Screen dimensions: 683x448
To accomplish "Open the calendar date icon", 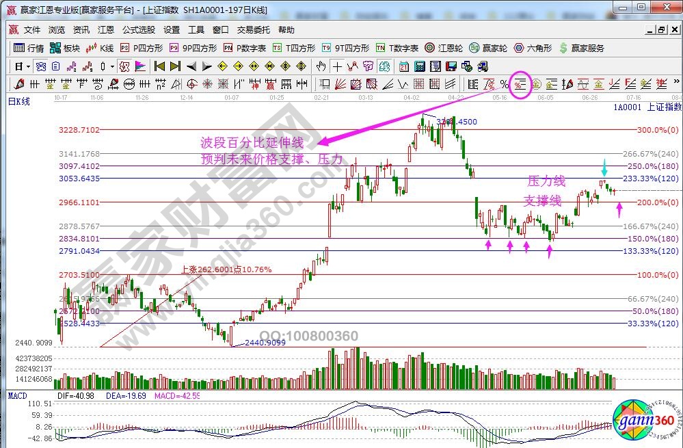I will (403, 66).
